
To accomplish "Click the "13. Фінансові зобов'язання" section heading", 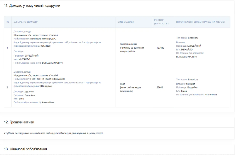I will [26, 149].
